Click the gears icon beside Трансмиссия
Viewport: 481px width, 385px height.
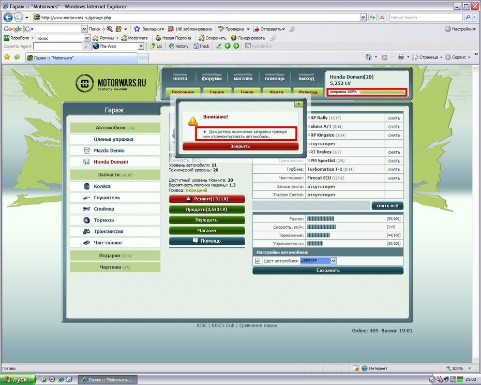(x=86, y=231)
